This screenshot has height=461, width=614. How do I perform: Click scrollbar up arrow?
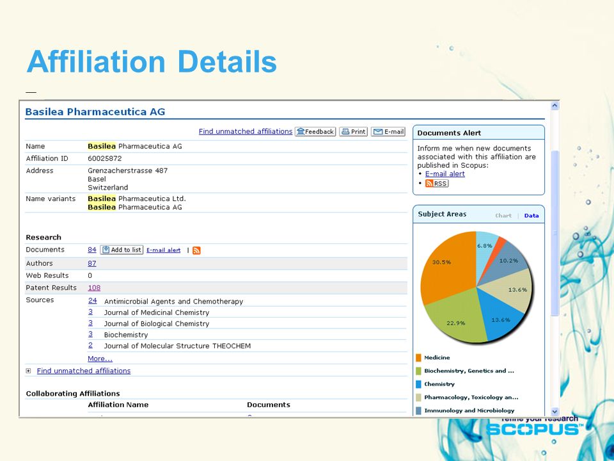[555, 106]
